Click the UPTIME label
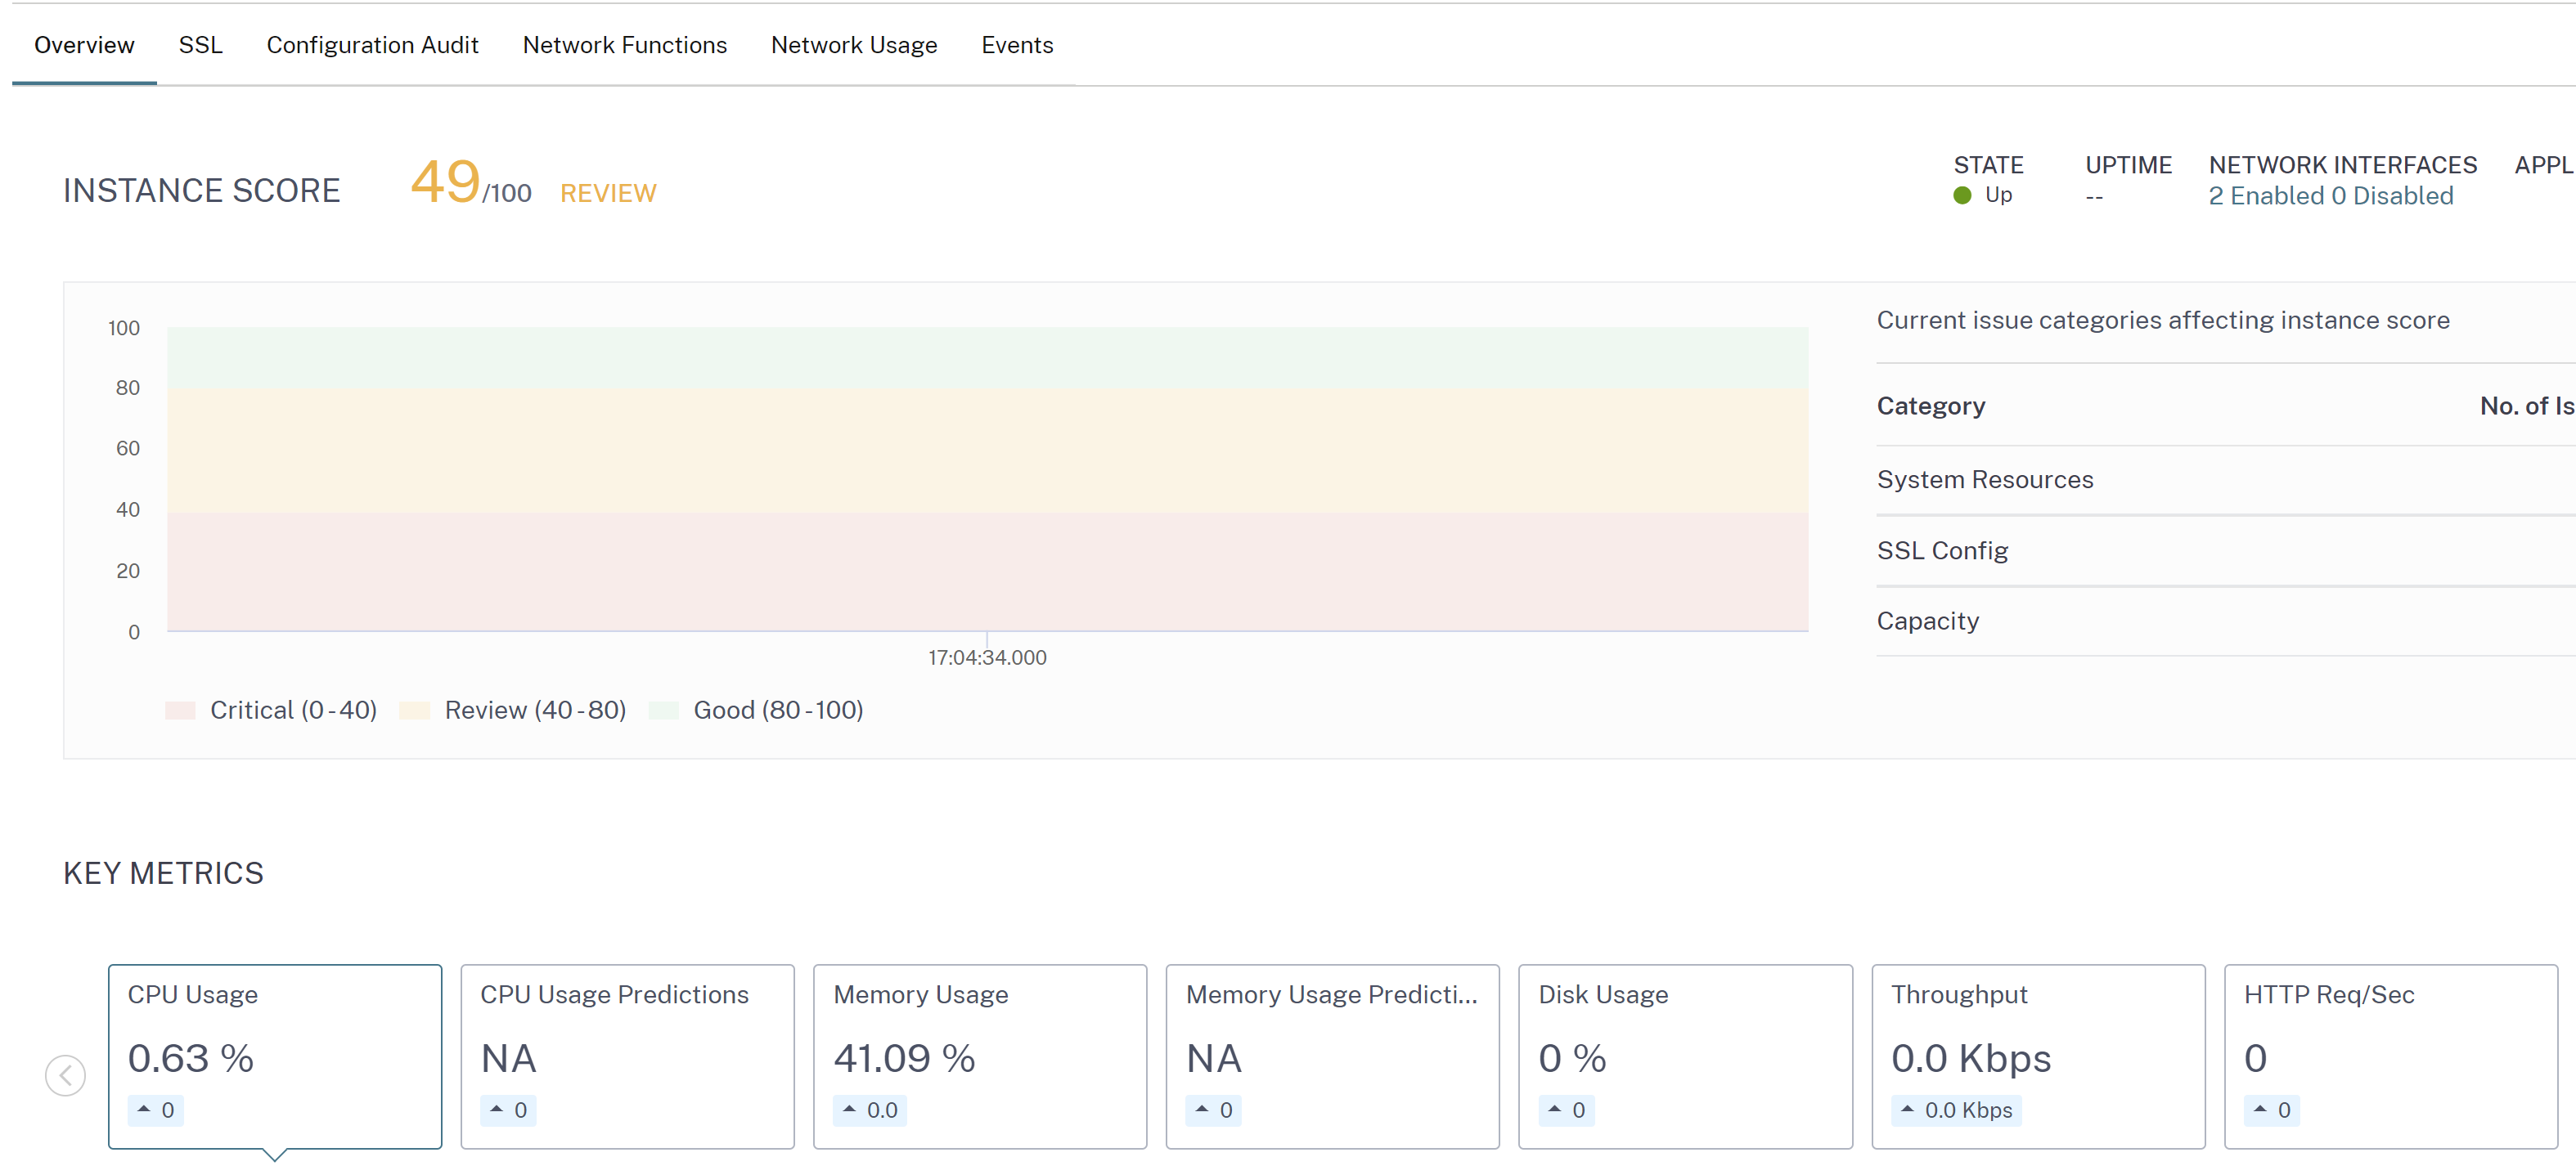Image resolution: width=2576 pixels, height=1166 pixels. point(2128,165)
